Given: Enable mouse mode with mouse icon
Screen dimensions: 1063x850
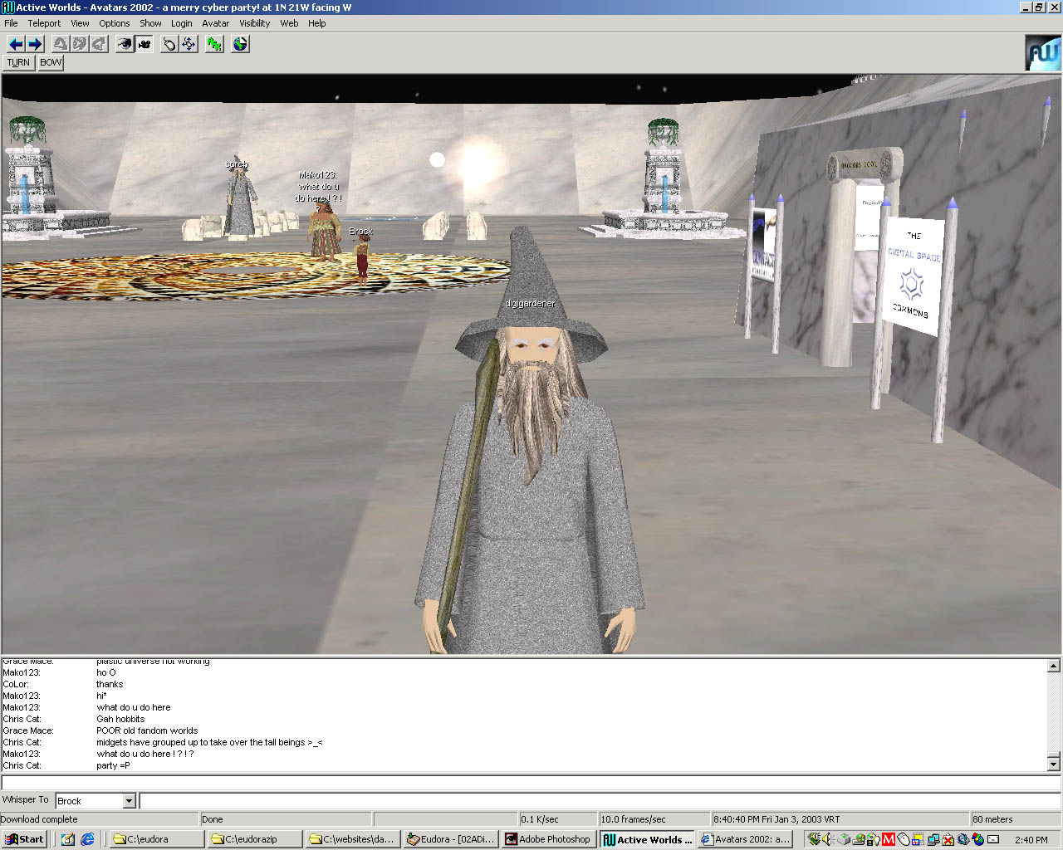Looking at the screenshot, I should pyautogui.click(x=169, y=44).
